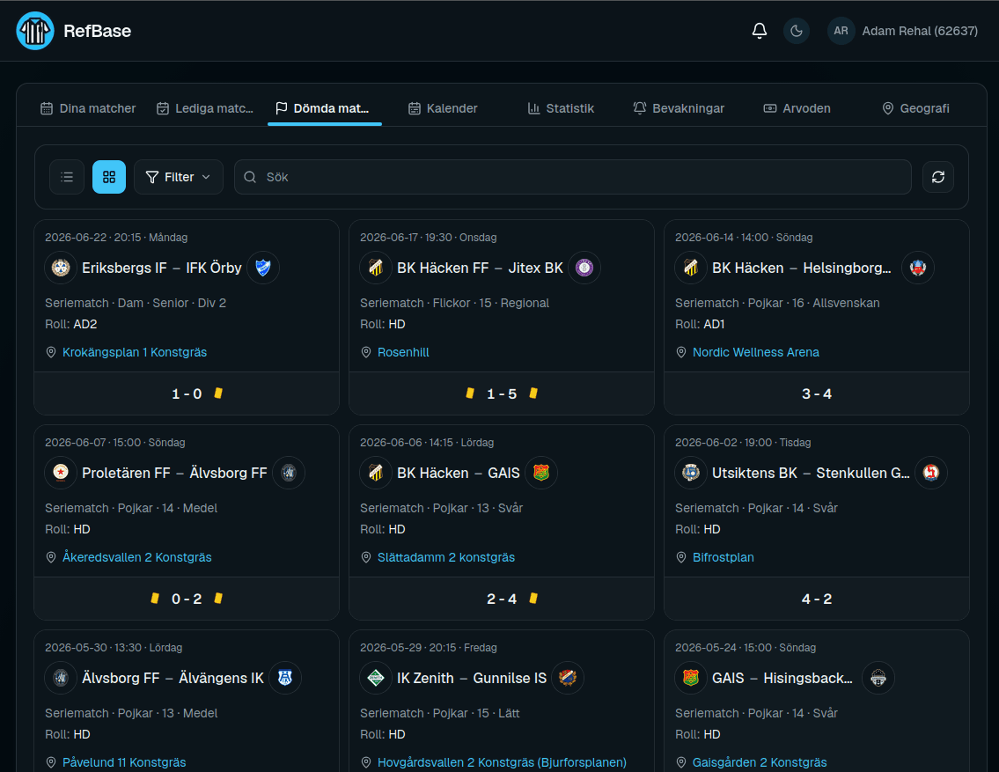Open the Arvoden tab

797,108
